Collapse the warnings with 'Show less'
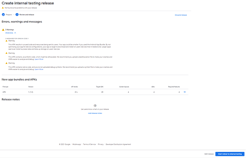This screenshot has height=158, width=246. pyautogui.click(x=9, y=33)
